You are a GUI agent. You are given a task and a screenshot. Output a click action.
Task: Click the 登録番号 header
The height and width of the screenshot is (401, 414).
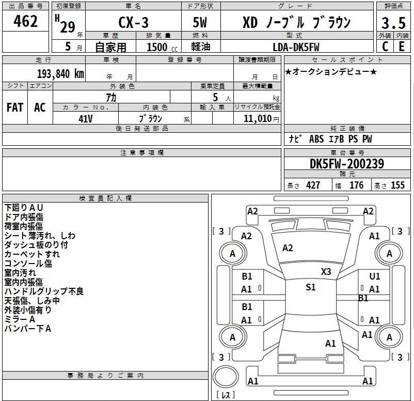[x=185, y=60]
